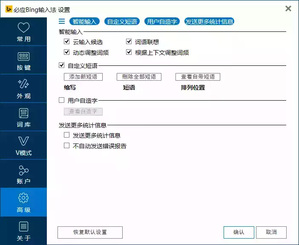Disable the 自定义短语 section checkbox
This screenshot has width=299, height=245.
click(61, 65)
